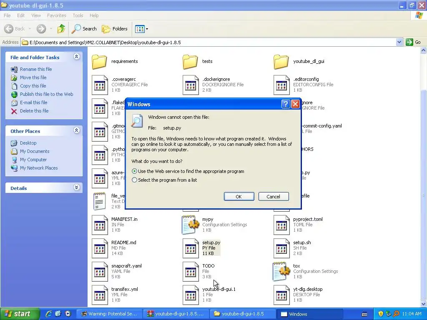Select the setup.sh file icon
This screenshot has width=427, height=320.
coord(281,248)
